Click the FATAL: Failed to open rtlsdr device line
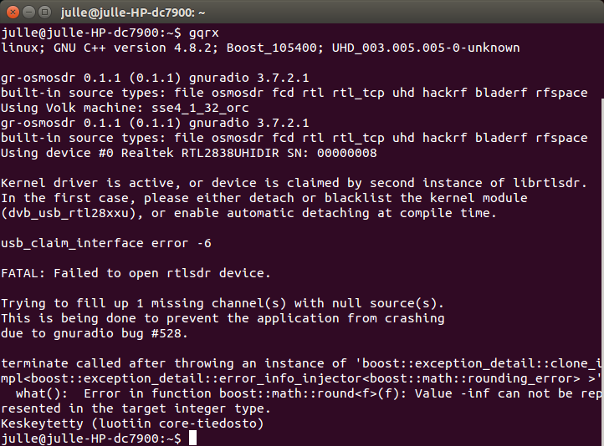Viewport: 604px width, 446px height. click(136, 273)
